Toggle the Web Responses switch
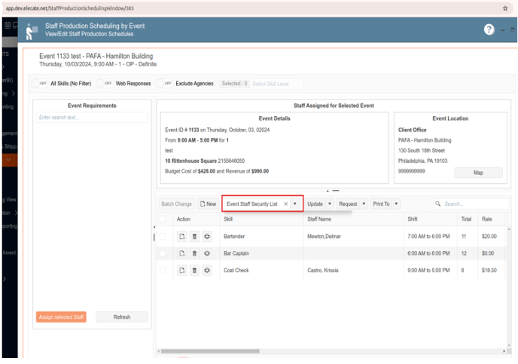The image size is (518, 364). 108,84
